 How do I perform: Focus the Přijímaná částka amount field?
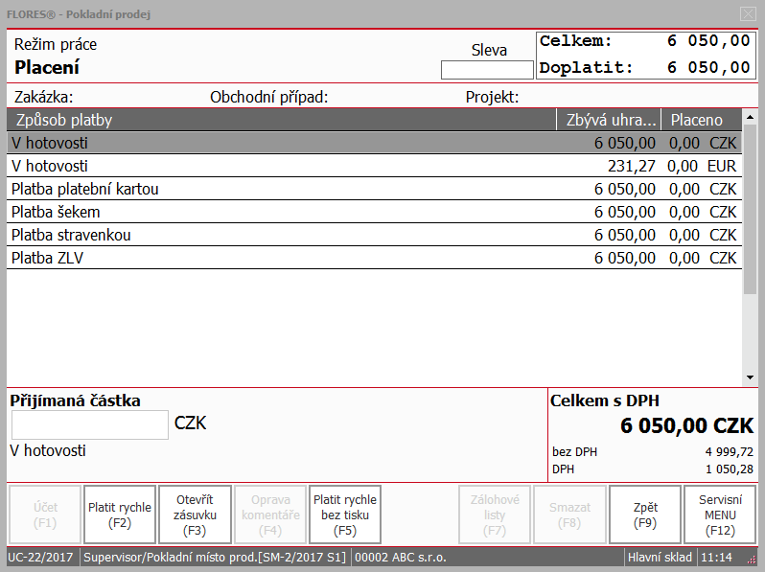point(90,424)
